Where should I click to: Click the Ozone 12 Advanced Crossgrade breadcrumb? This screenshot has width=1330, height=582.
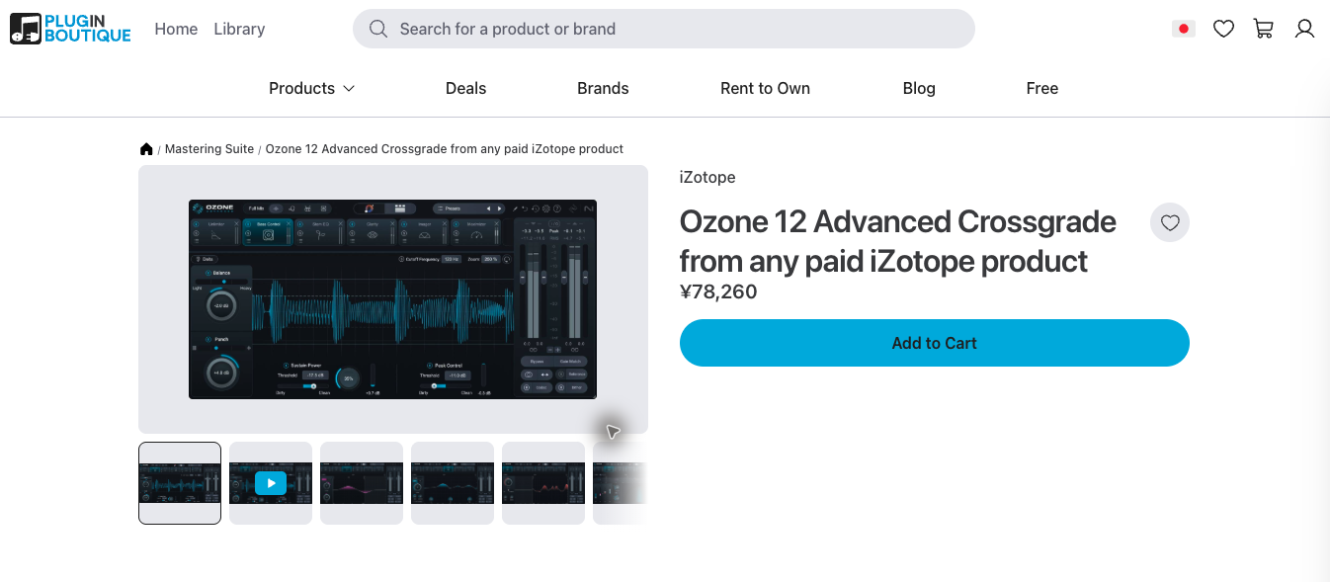[445, 149]
